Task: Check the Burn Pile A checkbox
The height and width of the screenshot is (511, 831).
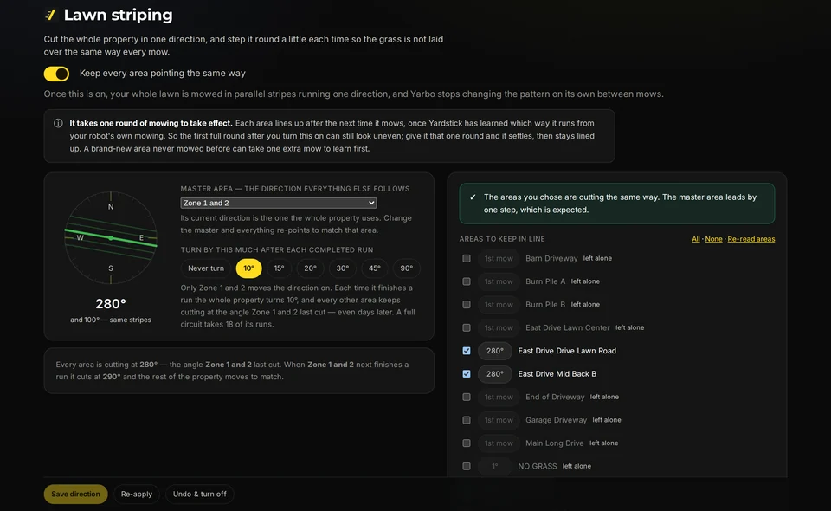Action: (467, 281)
